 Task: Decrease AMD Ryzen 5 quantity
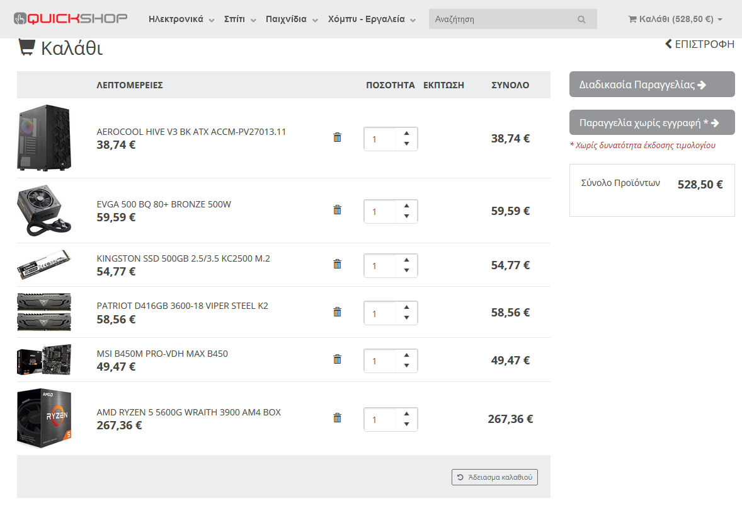(406, 424)
